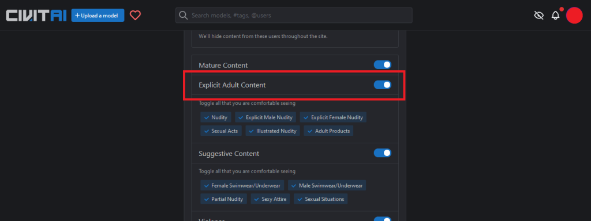Deselect the Sexy Attire chip
Viewport: 591px width, 221px height.
tap(270, 199)
